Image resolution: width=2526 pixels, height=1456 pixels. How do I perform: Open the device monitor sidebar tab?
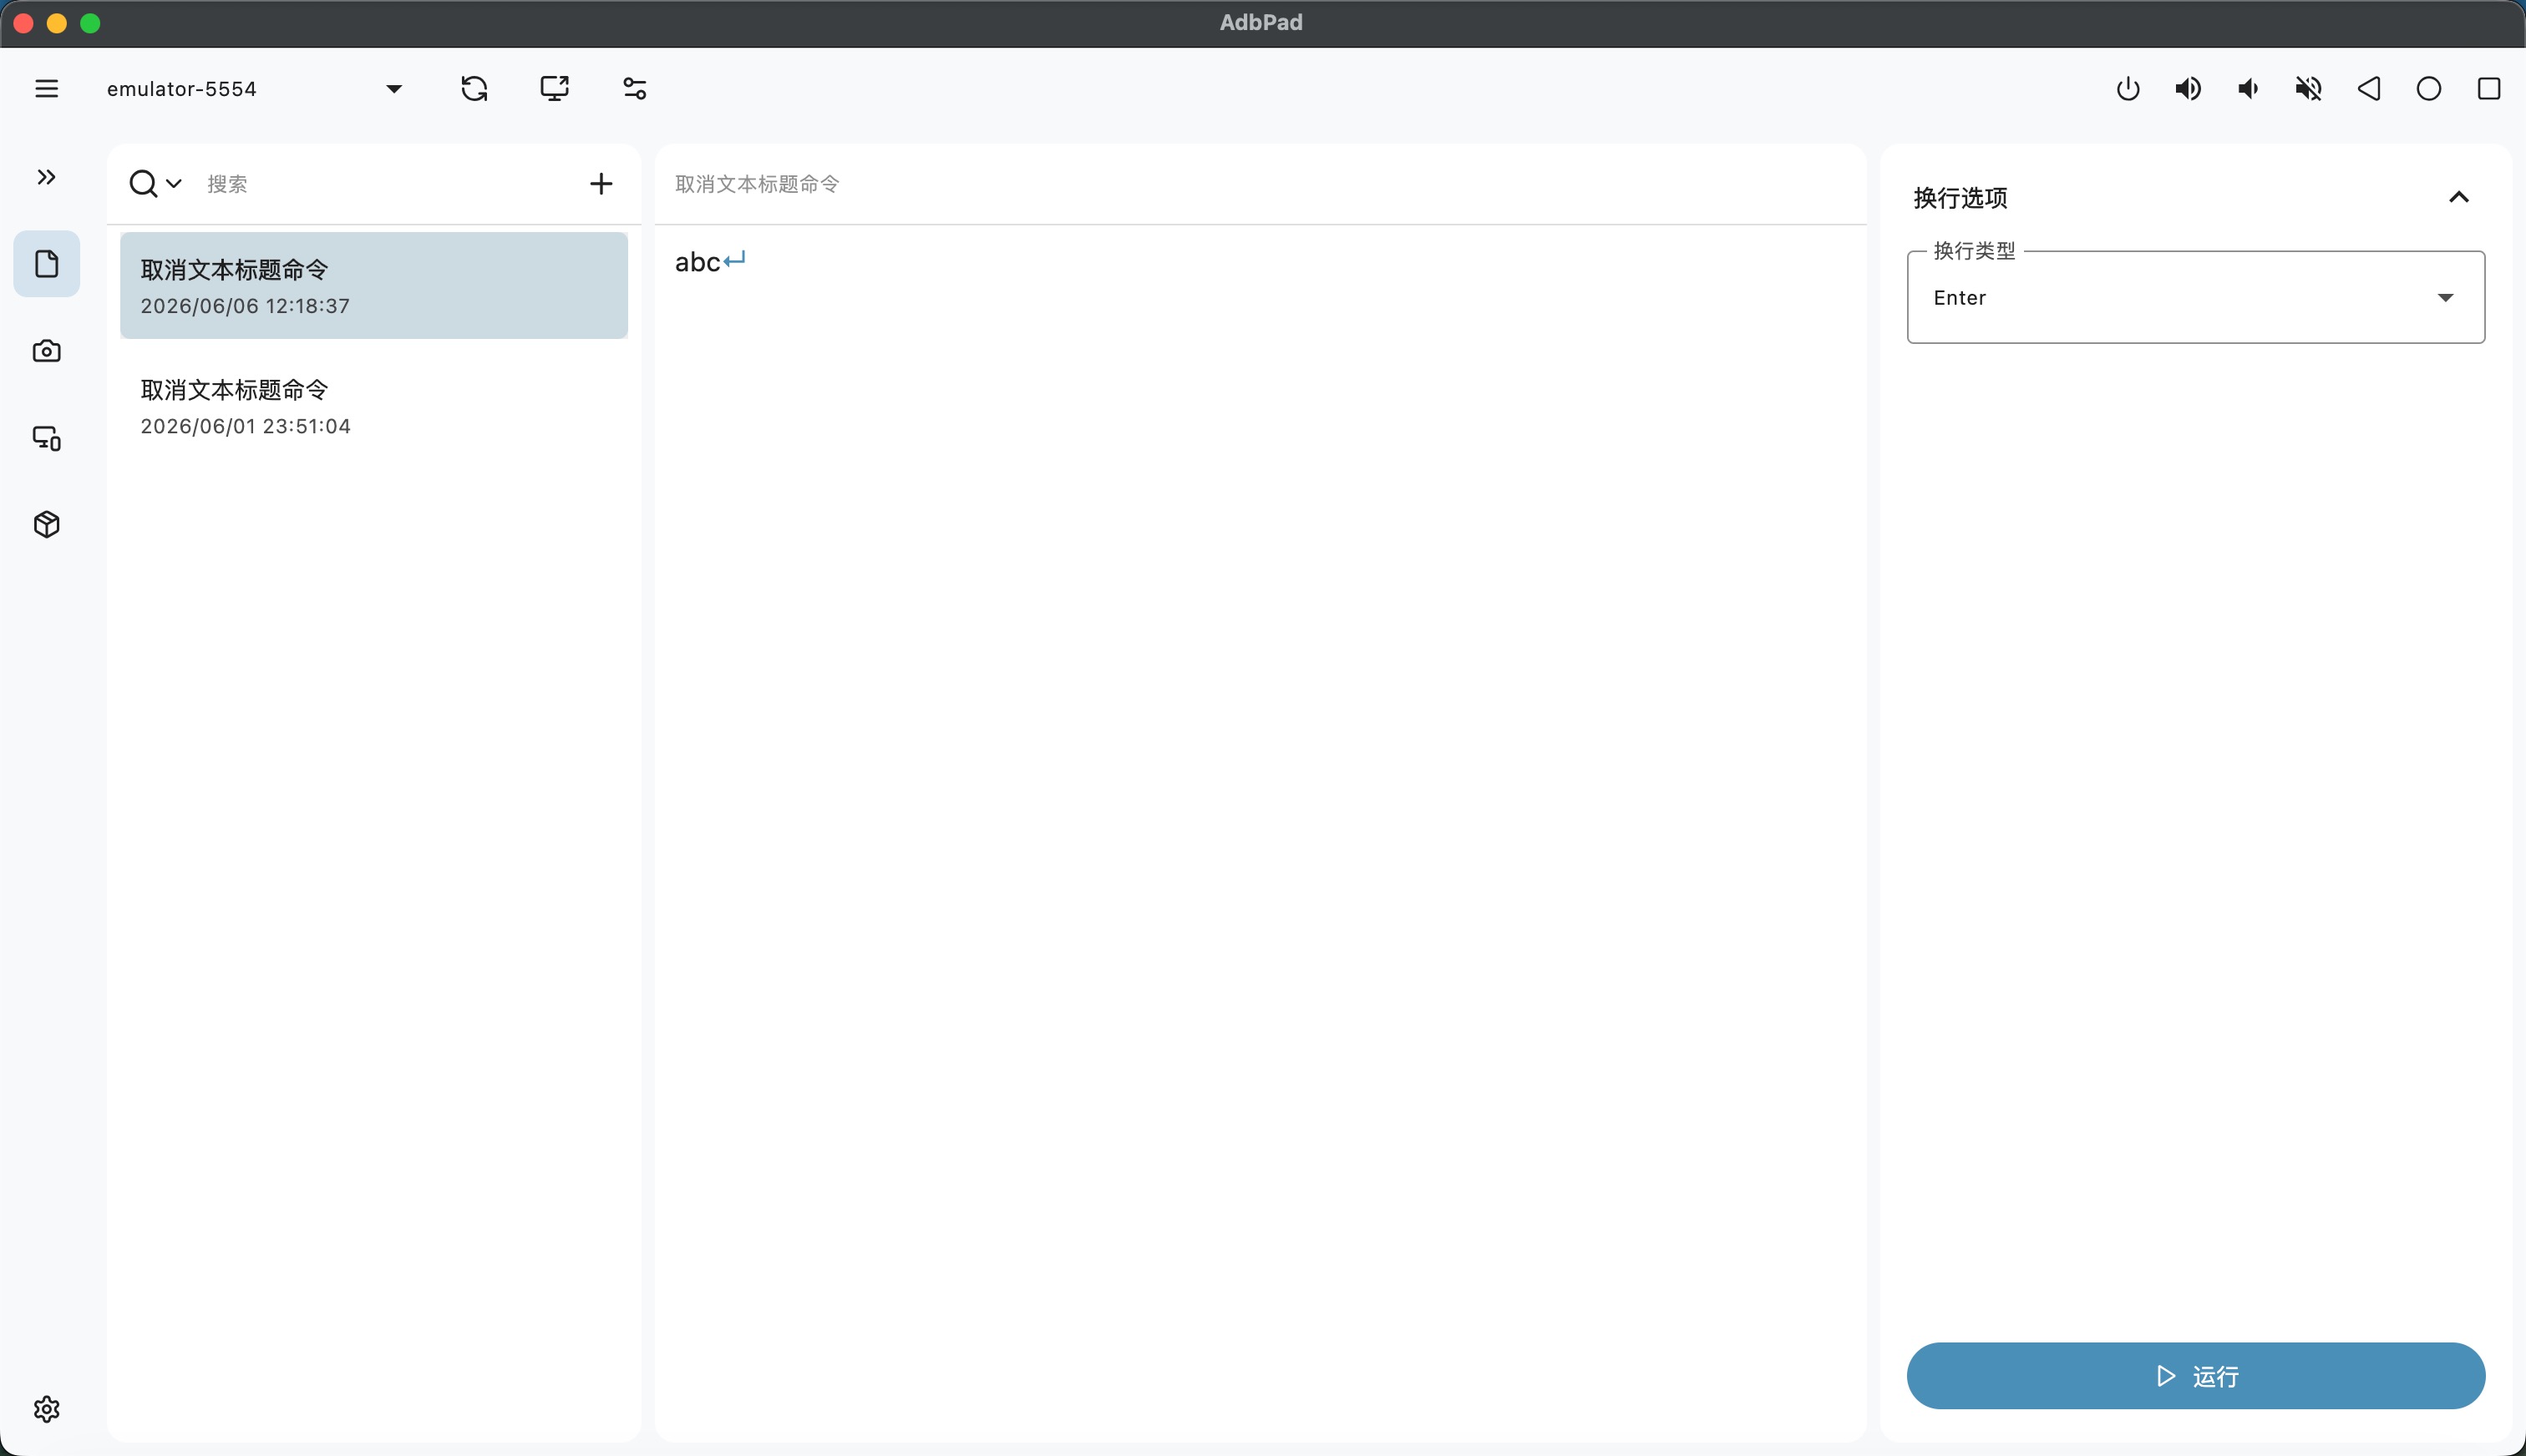tap(46, 438)
